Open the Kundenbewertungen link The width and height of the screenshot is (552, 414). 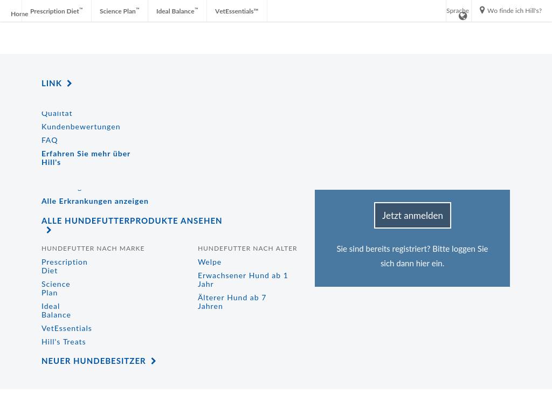click(81, 127)
